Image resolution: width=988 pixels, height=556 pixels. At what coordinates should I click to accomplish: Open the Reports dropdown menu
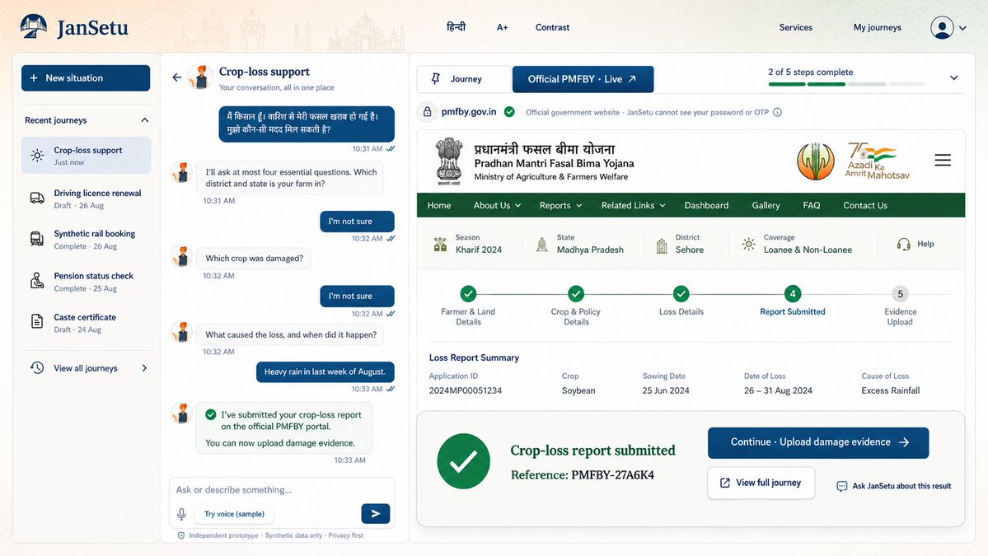pos(561,205)
